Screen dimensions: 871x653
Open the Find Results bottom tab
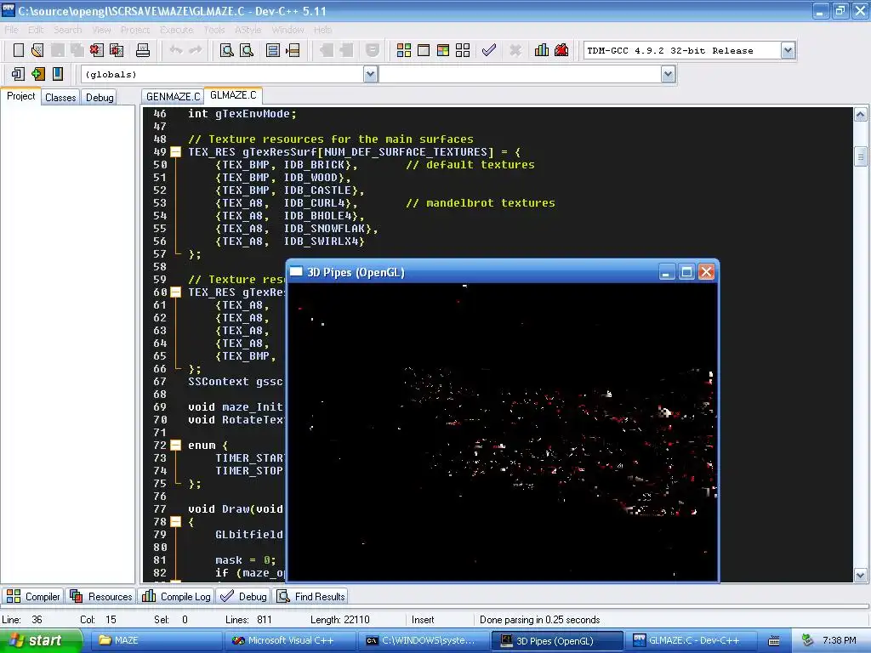coord(311,596)
